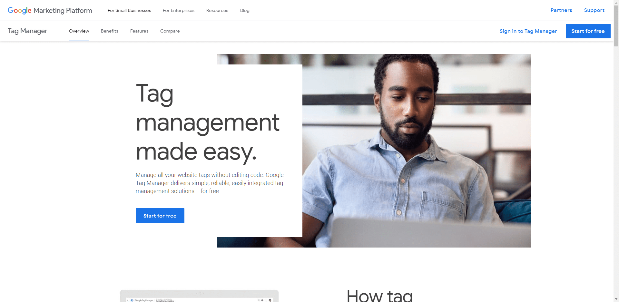Click the hero Start for free button
The image size is (619, 302).
click(160, 216)
